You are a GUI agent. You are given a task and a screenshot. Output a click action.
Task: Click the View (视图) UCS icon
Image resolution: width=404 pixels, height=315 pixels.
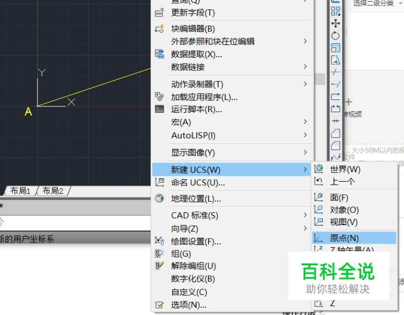319,222
